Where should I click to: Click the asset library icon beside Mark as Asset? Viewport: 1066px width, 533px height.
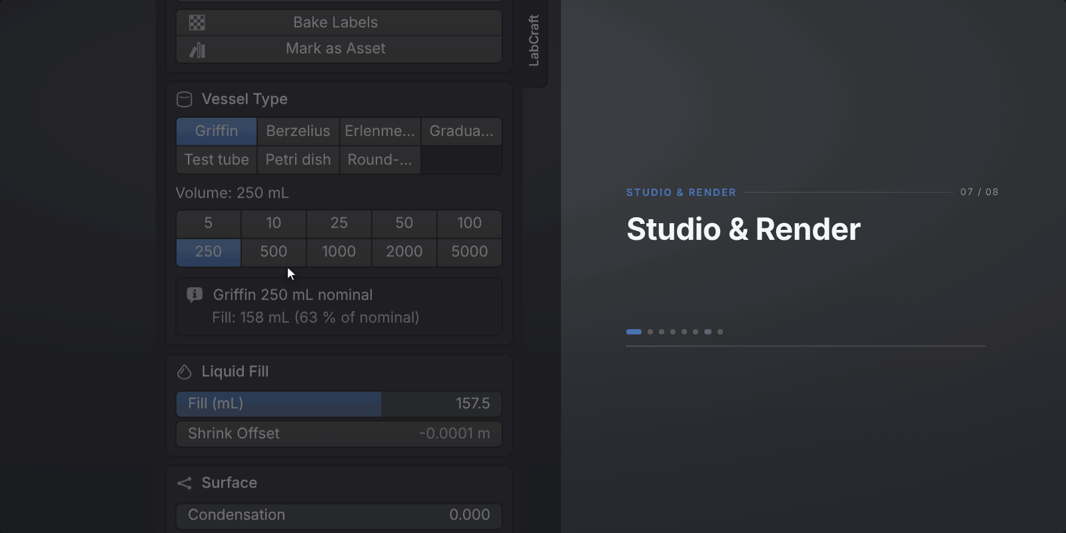pyautogui.click(x=197, y=50)
